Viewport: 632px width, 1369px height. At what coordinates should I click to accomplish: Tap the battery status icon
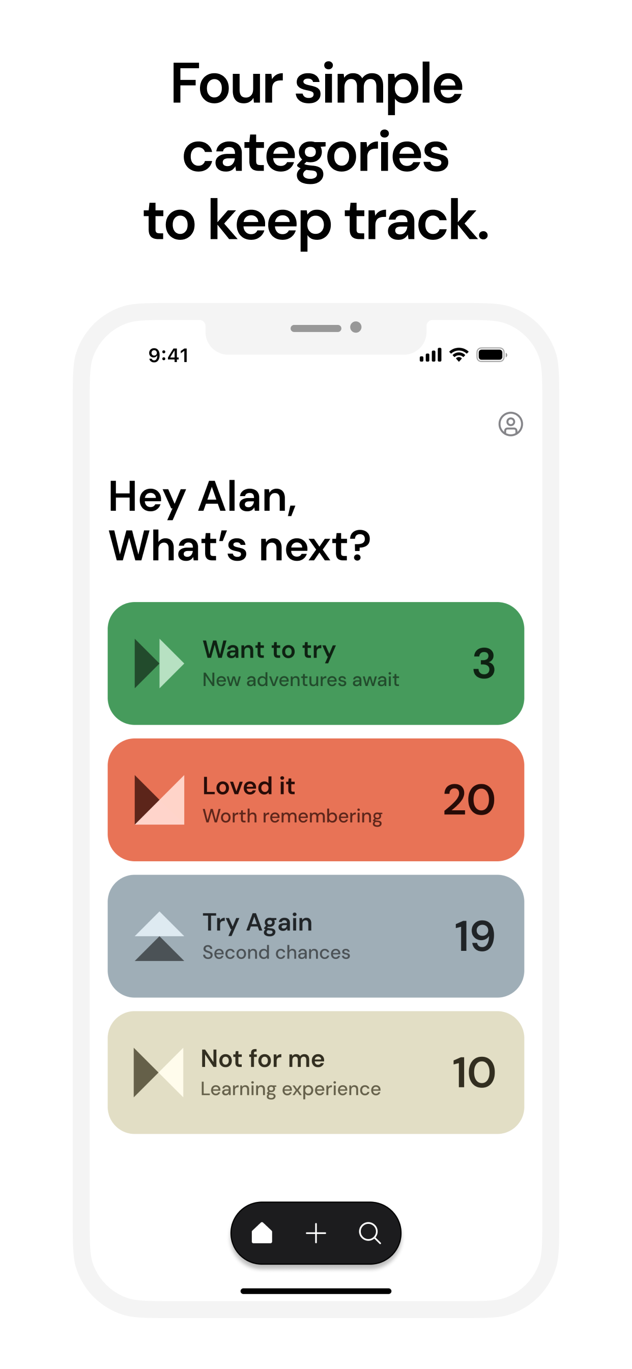pos(492,354)
